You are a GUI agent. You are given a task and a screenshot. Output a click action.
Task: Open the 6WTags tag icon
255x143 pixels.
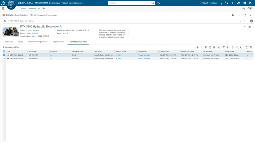pyautogui.click(x=158, y=3)
